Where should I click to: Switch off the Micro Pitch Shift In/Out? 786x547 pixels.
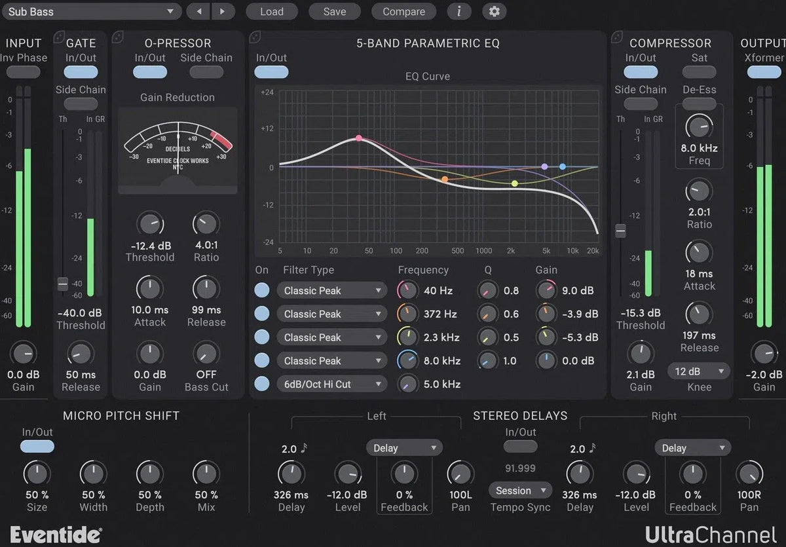[37, 446]
